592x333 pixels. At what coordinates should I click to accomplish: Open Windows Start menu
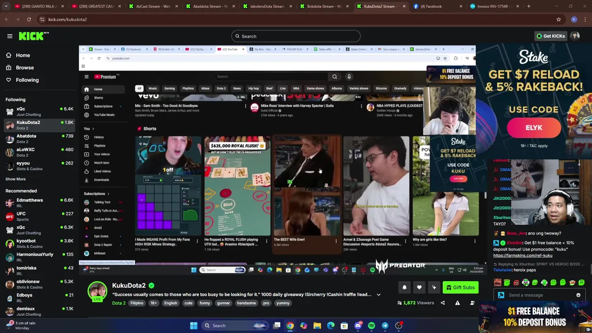(194, 326)
